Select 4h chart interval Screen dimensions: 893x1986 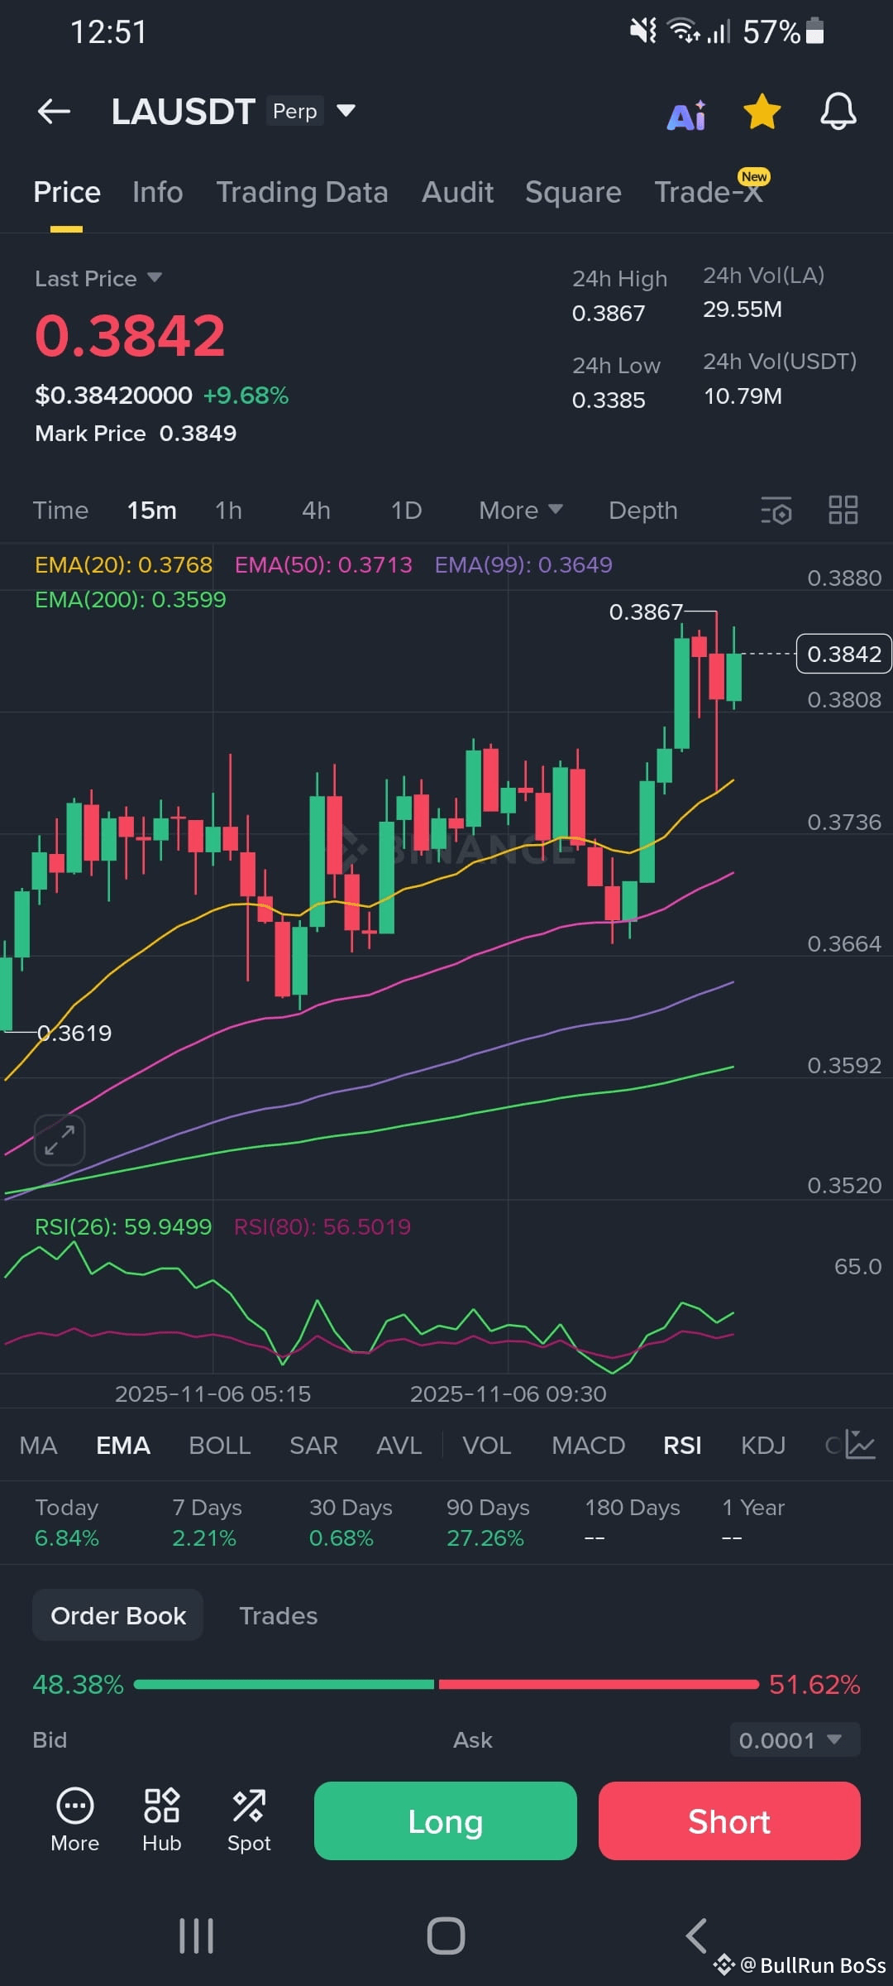[316, 511]
